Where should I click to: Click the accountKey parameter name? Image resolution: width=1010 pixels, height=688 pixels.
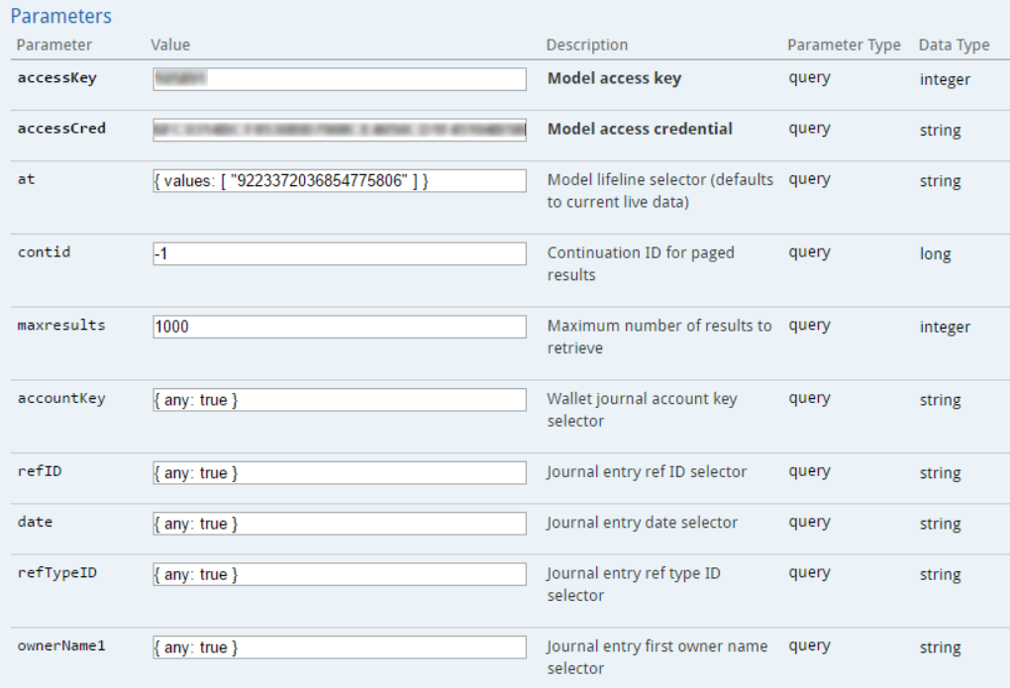tap(61, 398)
